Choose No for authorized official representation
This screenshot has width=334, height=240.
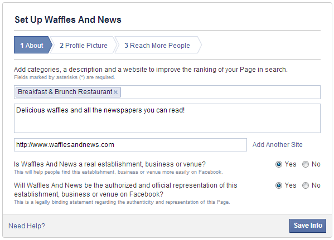(x=305, y=185)
